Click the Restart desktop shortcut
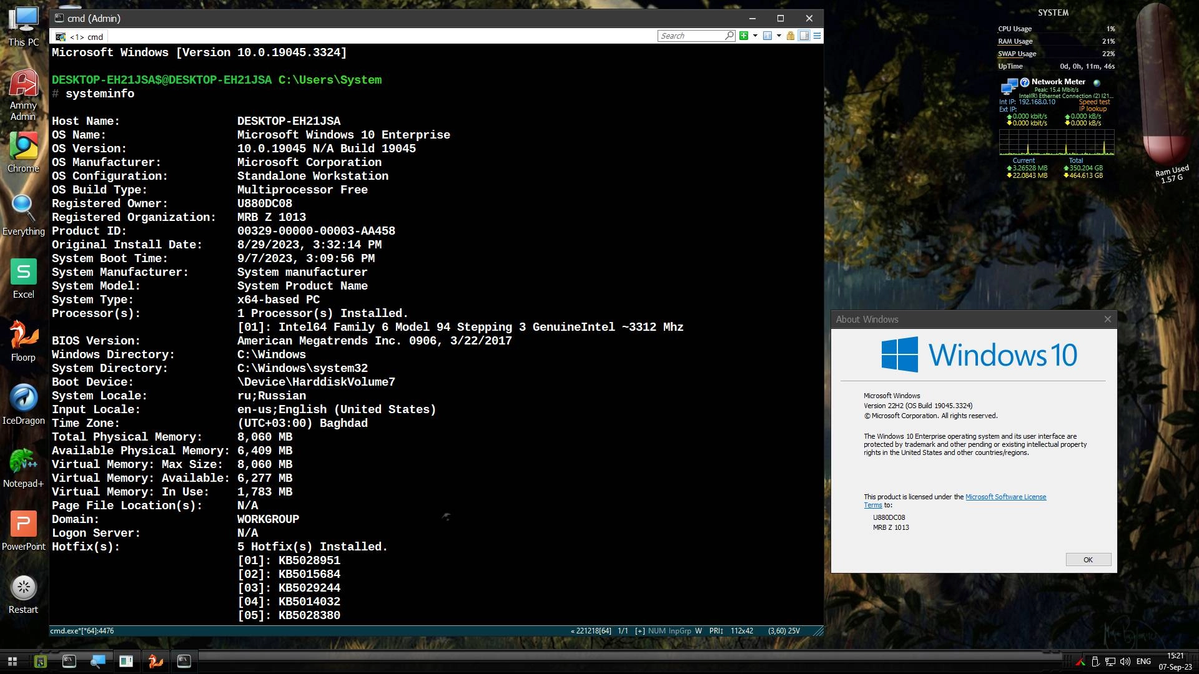Screen dimensions: 1199x674 click(x=23, y=594)
